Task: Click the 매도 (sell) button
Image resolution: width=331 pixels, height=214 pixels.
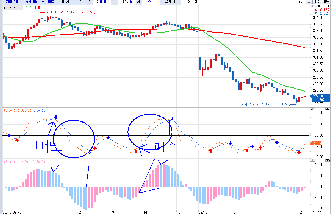Action: [x=326, y=2]
